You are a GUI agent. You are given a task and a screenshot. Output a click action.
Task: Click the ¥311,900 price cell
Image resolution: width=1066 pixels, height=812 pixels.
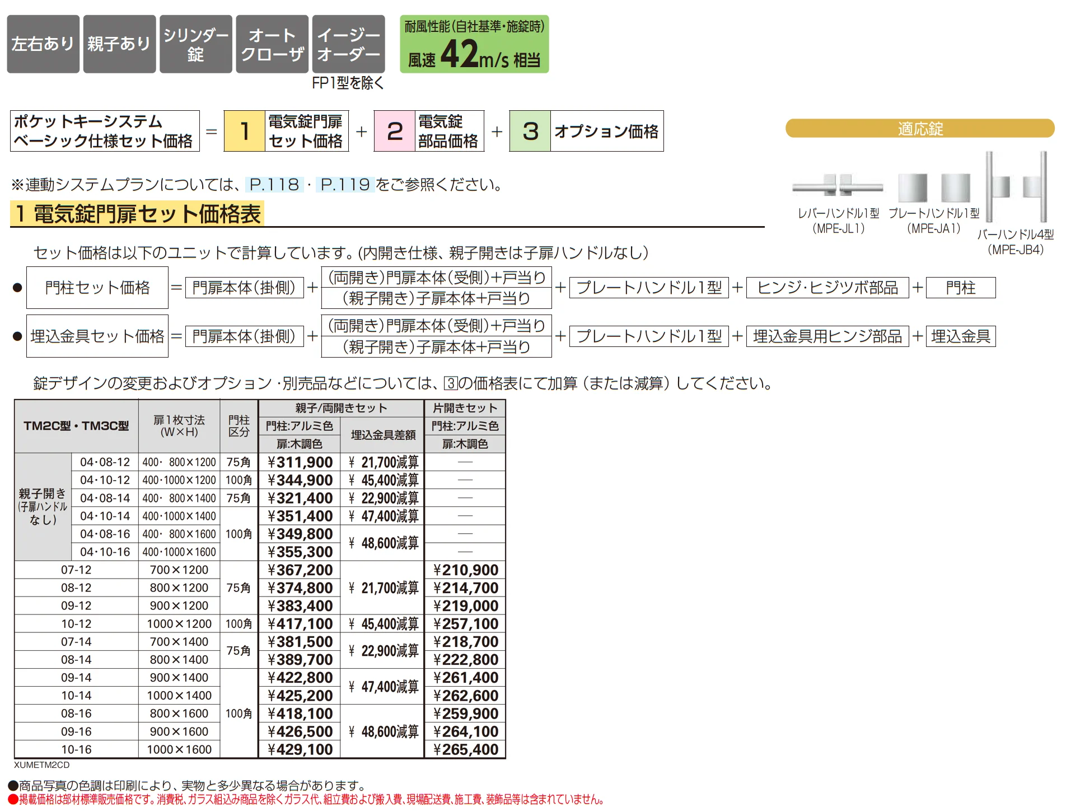pos(300,462)
